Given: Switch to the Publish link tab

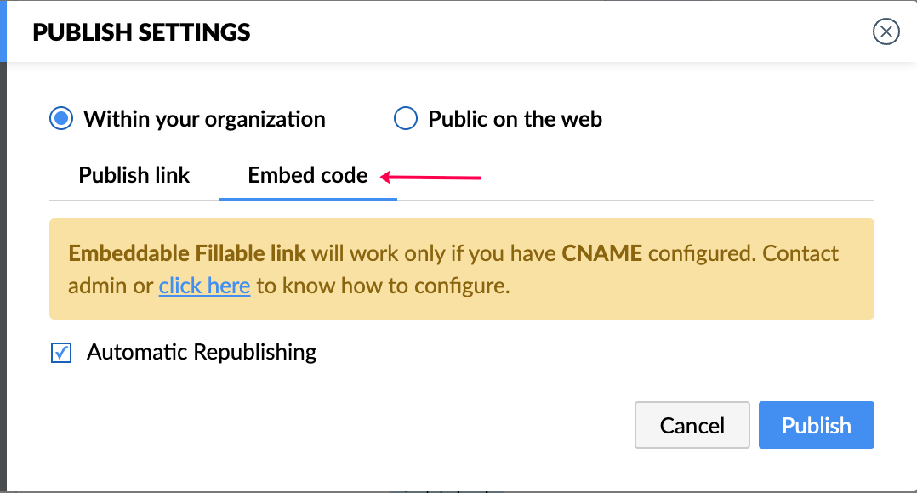Looking at the screenshot, I should (x=134, y=176).
